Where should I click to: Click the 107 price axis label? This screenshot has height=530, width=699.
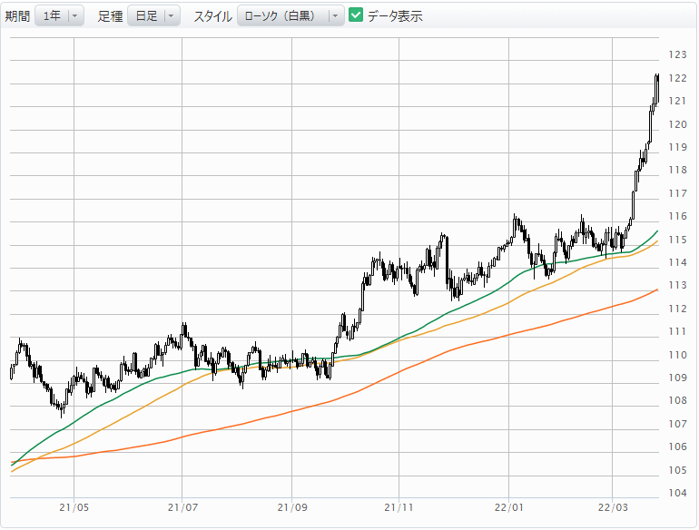677,424
